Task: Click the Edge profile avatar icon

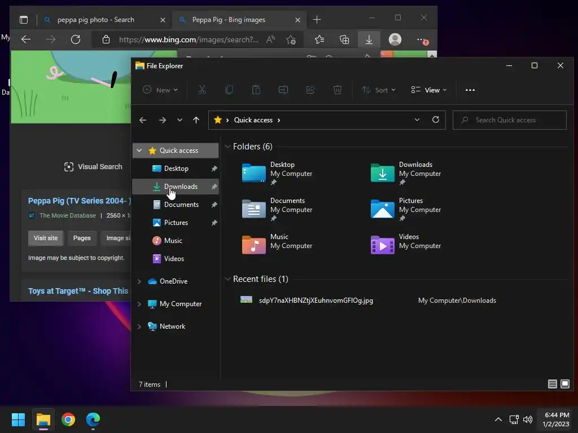Action: pos(395,39)
